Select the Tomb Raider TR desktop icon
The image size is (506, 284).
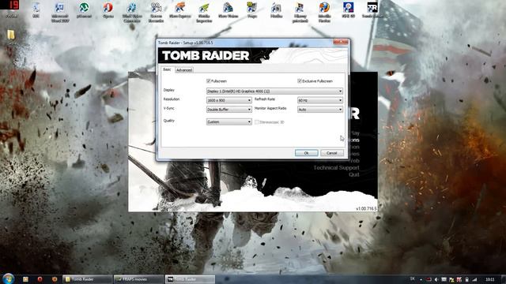tap(372, 9)
